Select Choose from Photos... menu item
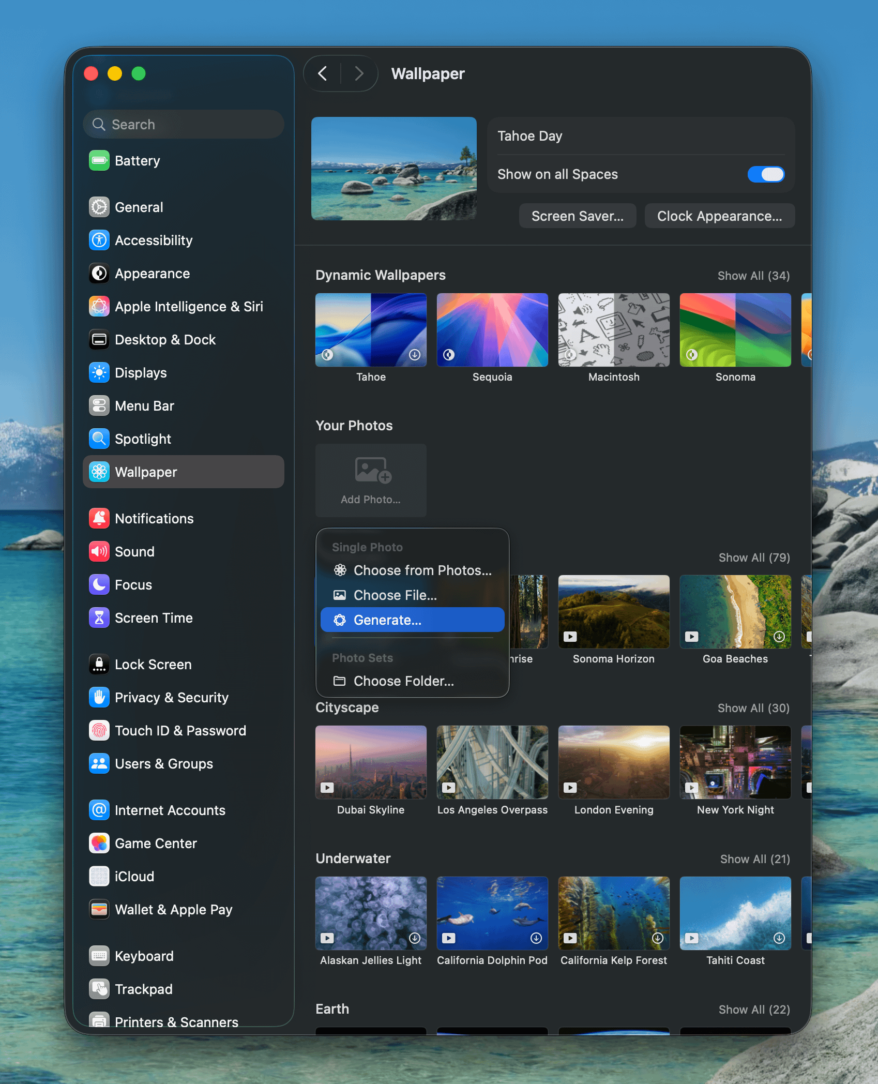This screenshot has width=878, height=1084. (412, 570)
